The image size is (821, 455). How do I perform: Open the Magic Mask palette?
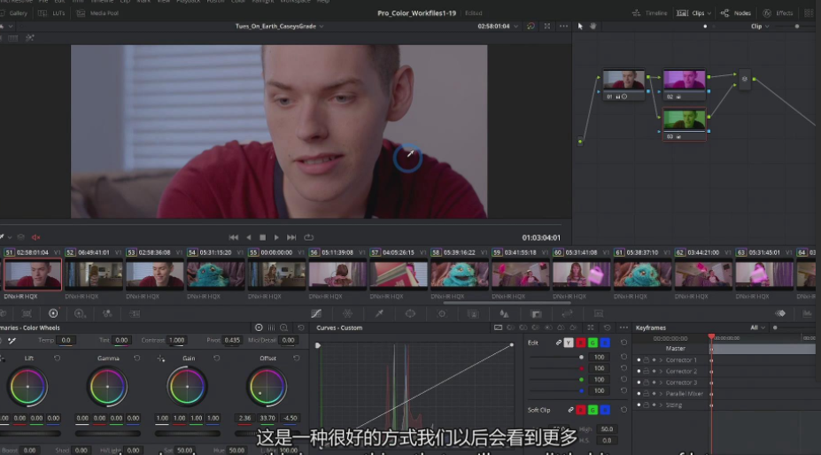[x=473, y=313]
